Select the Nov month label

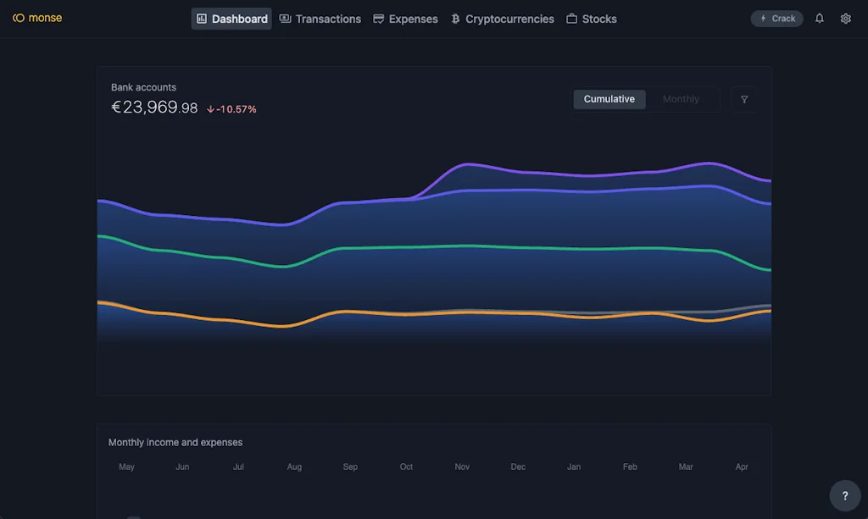tap(462, 467)
